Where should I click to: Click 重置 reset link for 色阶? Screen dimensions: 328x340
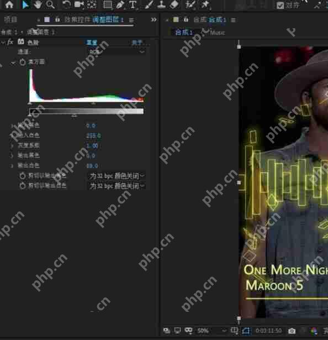click(x=92, y=42)
